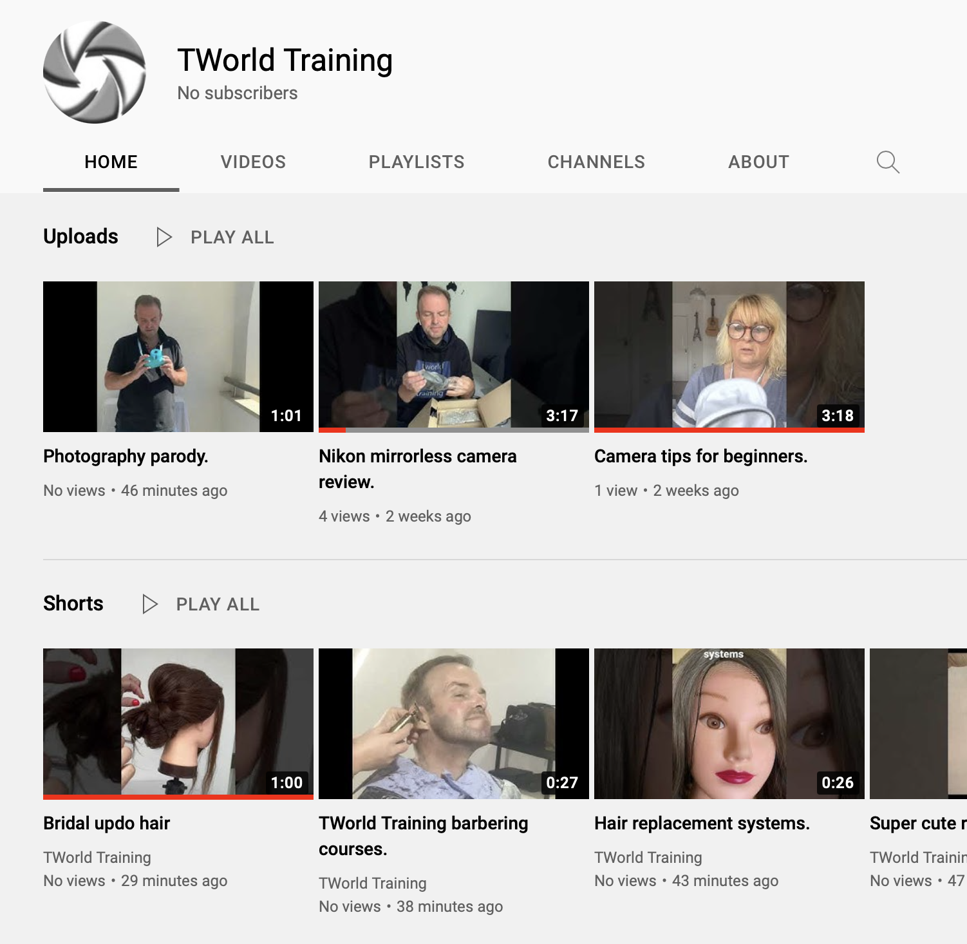
Task: Click PLAY ALL for Uploads
Action: tap(232, 238)
